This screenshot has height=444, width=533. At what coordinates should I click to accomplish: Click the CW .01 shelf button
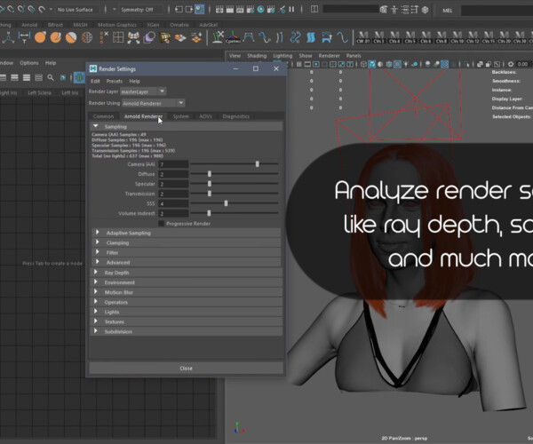point(363,37)
